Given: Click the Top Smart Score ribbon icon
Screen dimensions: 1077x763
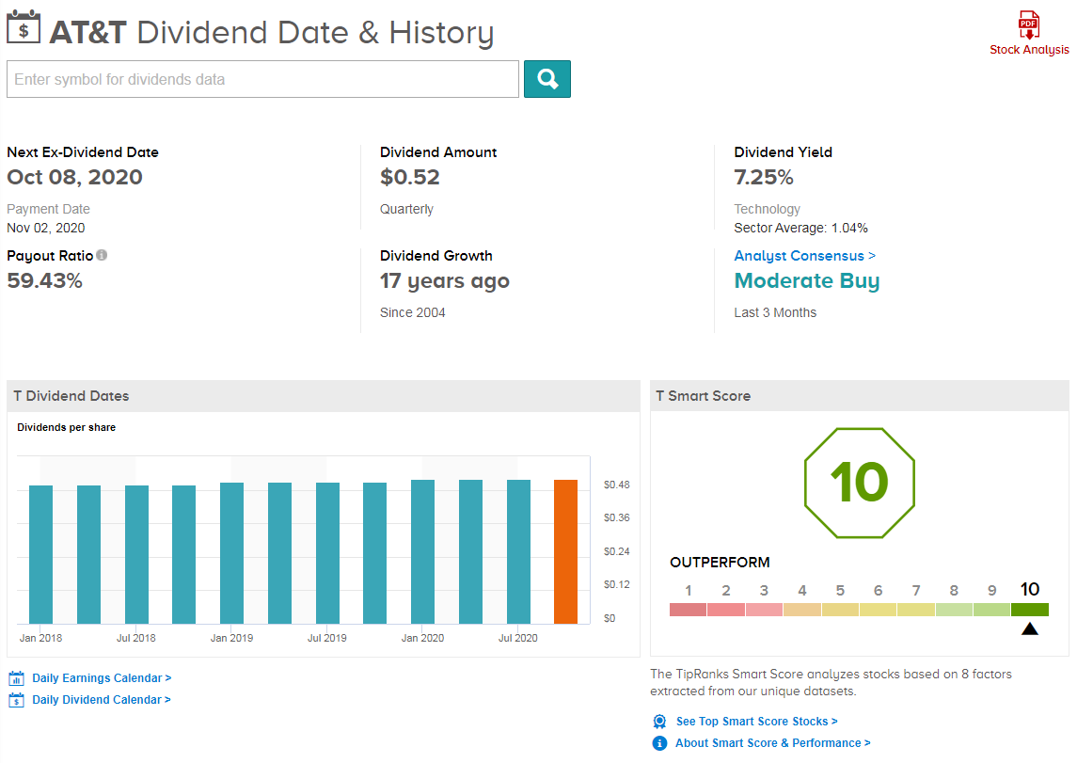Looking at the screenshot, I should [659, 721].
